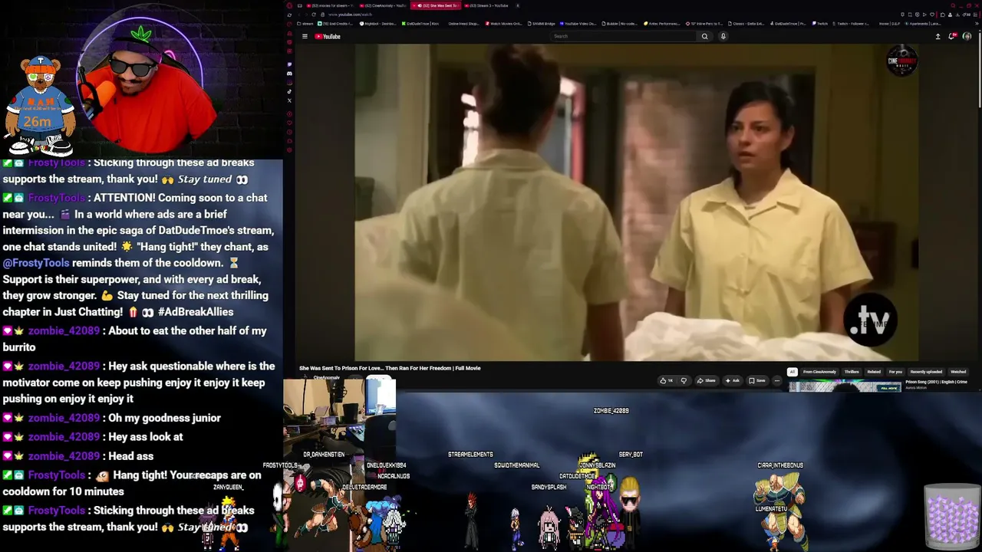This screenshot has height=552, width=982.
Task: Open the 'Bubble | No-code' bookmark
Action: (620, 24)
